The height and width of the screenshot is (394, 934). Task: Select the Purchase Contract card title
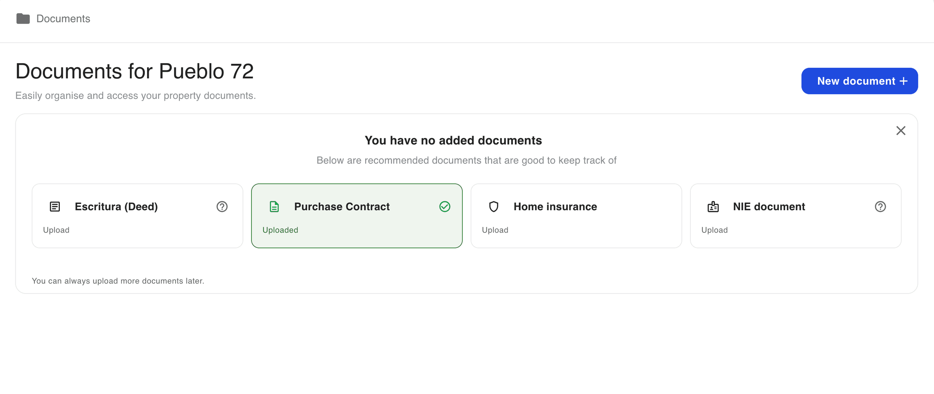(x=342, y=206)
